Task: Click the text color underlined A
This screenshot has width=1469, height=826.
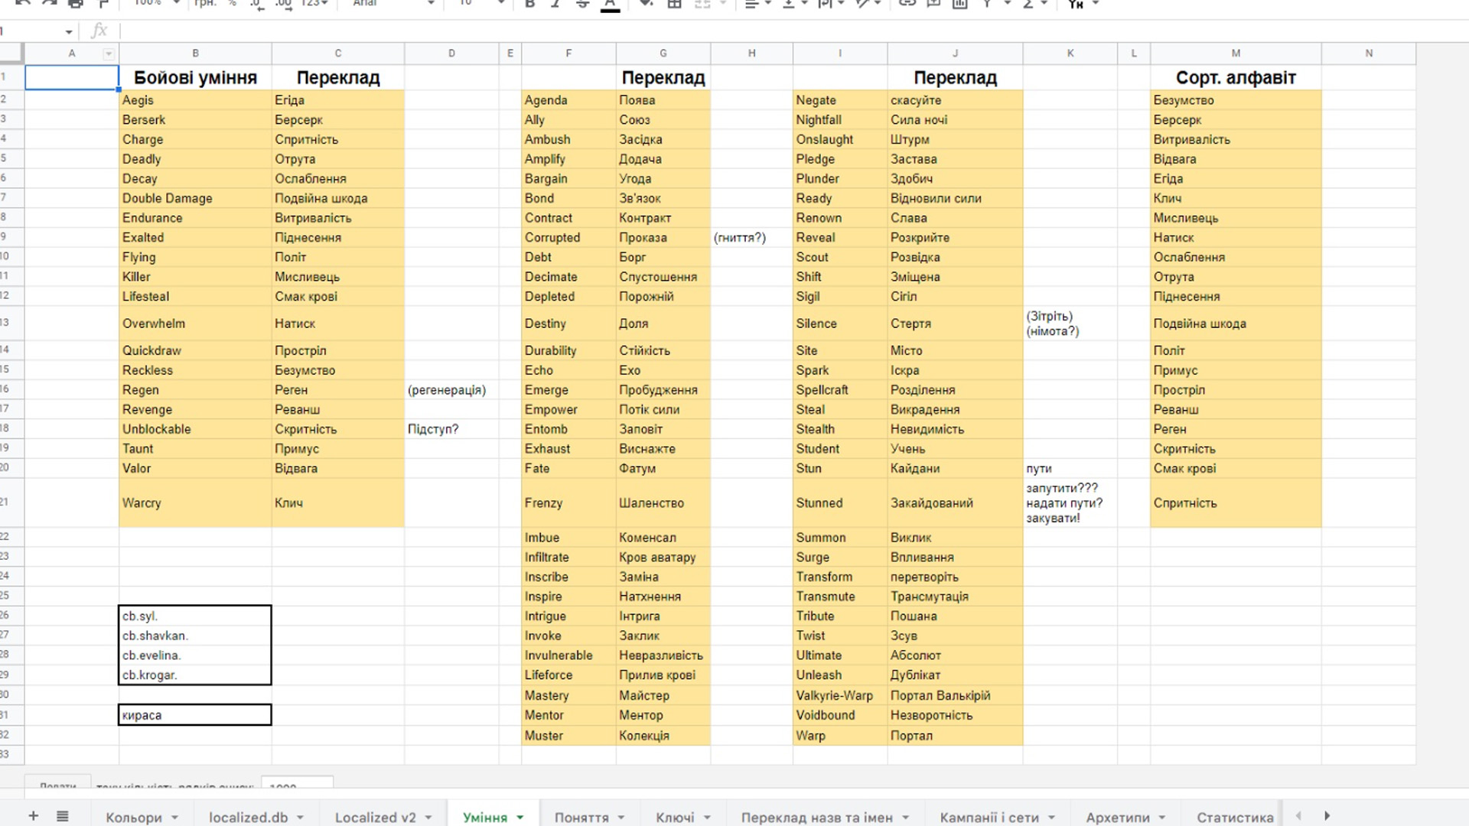Action: [610, 5]
